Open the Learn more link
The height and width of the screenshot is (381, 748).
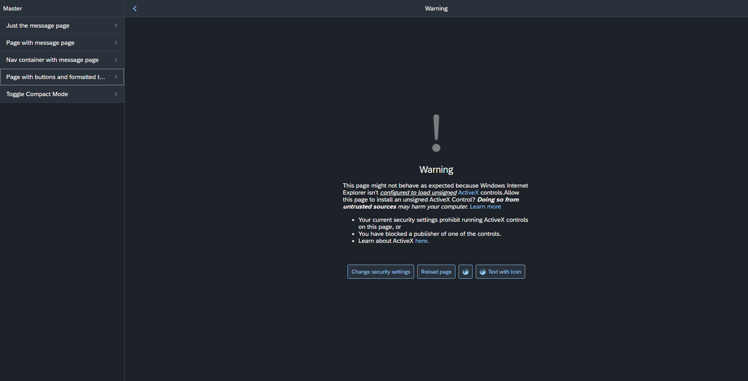485,207
